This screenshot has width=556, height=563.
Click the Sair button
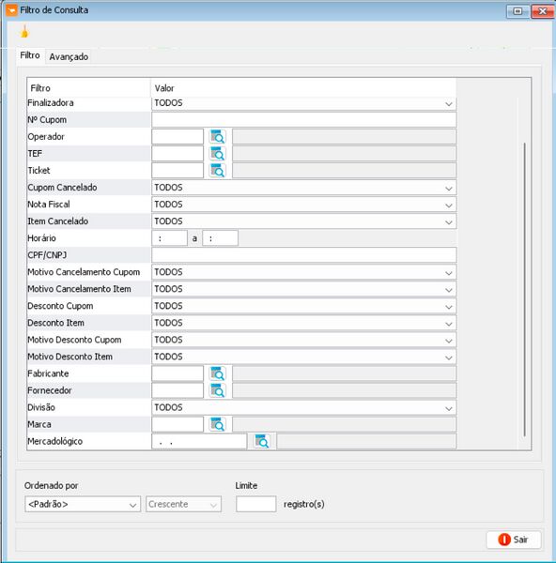coord(513,540)
